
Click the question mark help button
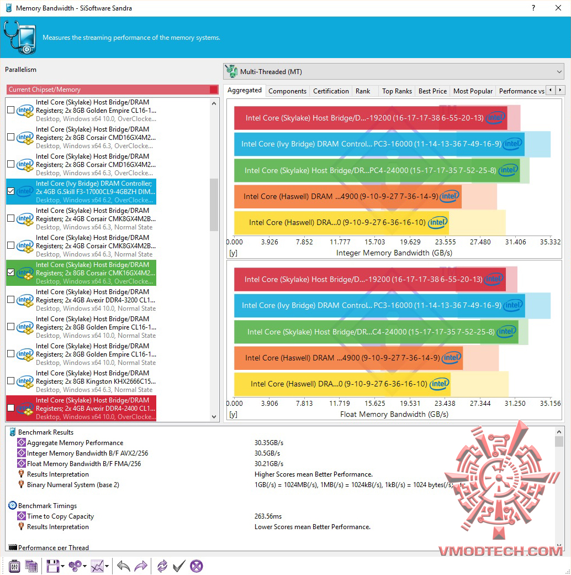click(x=533, y=8)
